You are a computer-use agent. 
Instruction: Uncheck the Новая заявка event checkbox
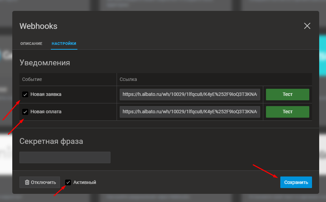[25, 95]
